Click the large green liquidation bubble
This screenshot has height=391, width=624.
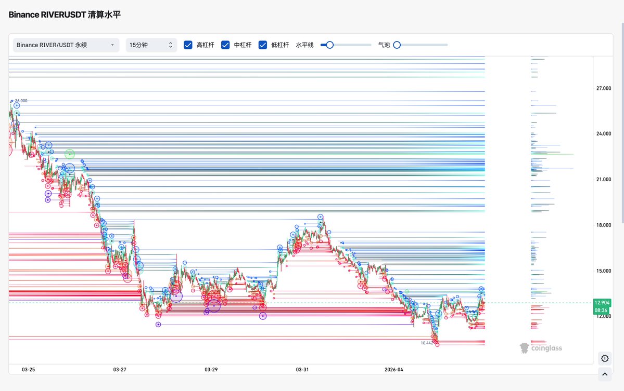click(x=70, y=154)
